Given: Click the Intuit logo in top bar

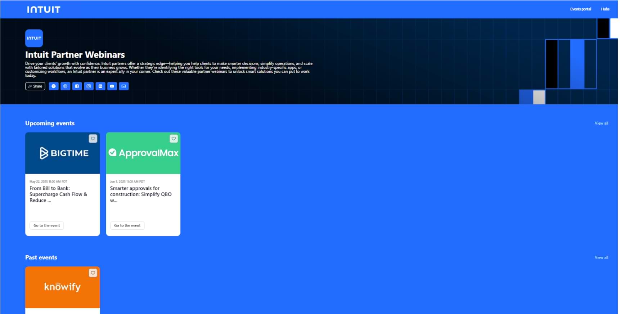Looking at the screenshot, I should (44, 10).
